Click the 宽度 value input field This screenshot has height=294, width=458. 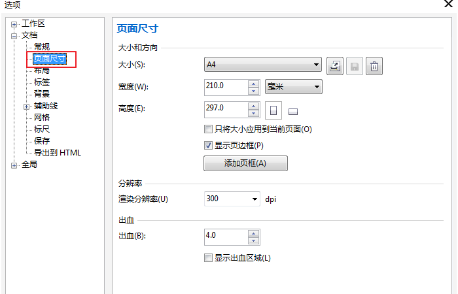tap(226, 86)
